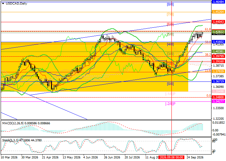Click the 50.0 Fibonacci level label
226x161 pixels.
[x=208, y=42]
